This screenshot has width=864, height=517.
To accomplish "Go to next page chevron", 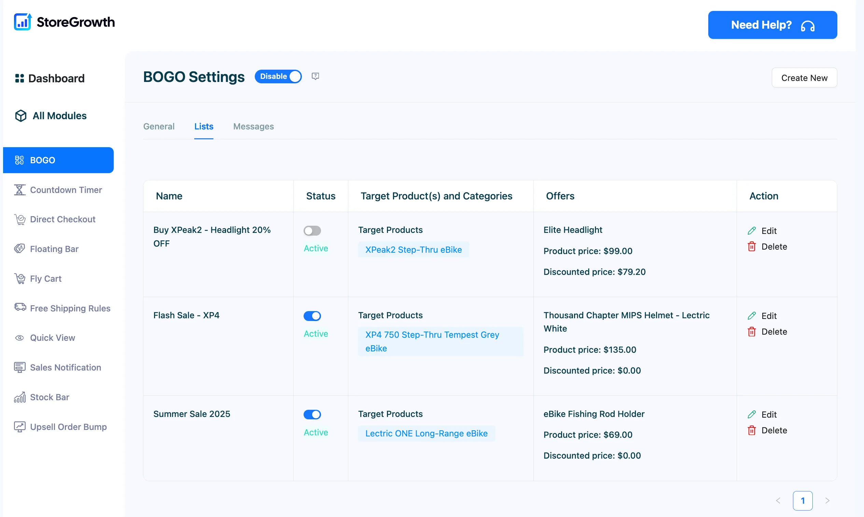I will pyautogui.click(x=827, y=501).
